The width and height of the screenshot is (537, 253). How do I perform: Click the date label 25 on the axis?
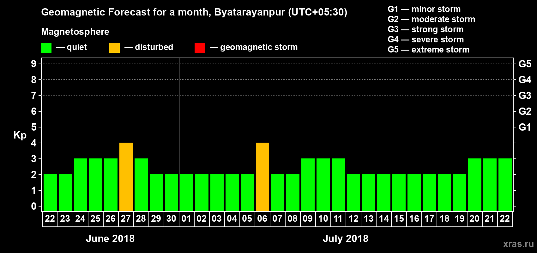coord(95,219)
